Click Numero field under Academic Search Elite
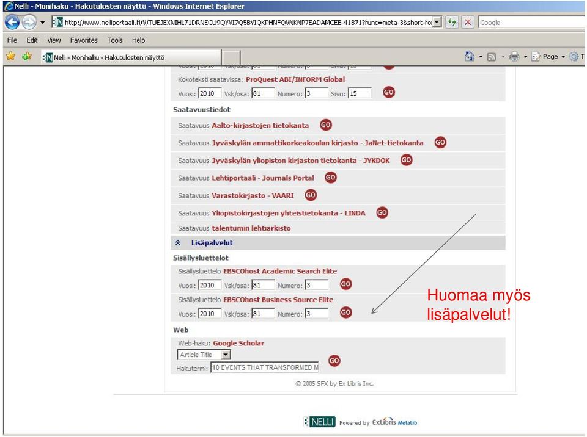This screenshot has height=437, width=587. (316, 285)
